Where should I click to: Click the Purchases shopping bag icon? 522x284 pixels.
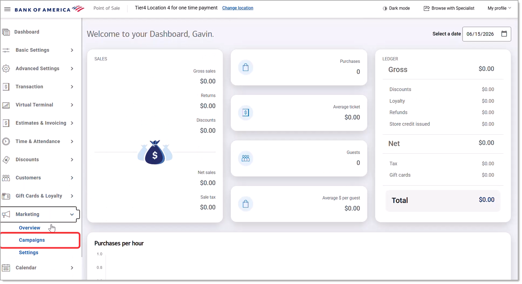tap(246, 67)
